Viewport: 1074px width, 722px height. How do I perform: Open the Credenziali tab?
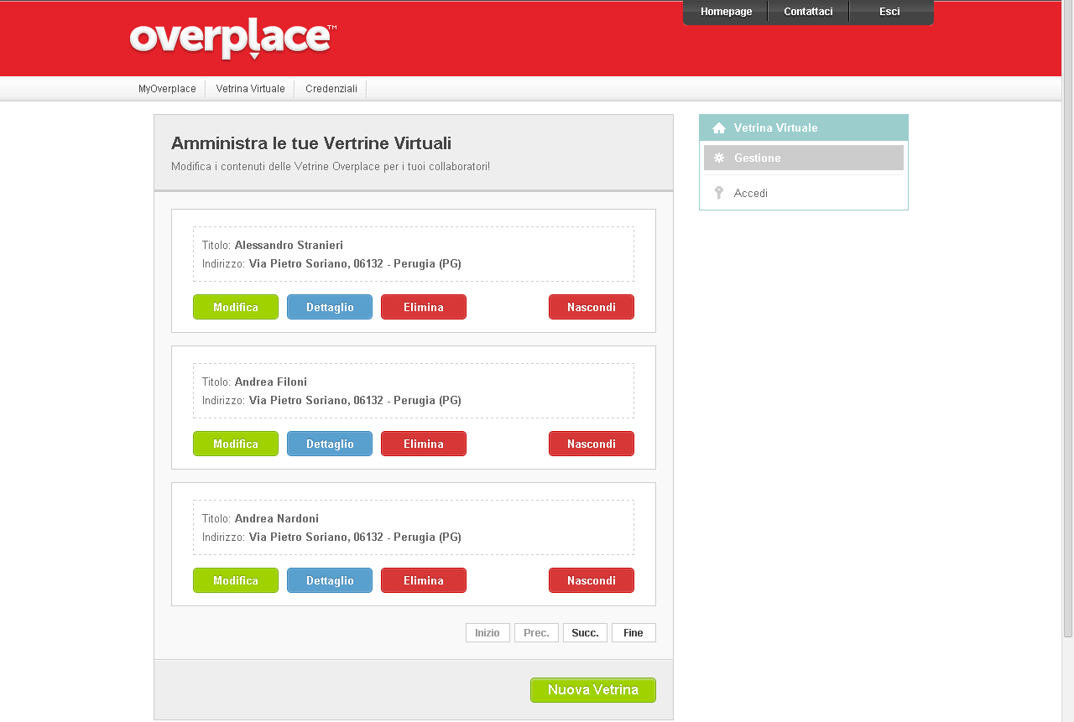click(331, 89)
